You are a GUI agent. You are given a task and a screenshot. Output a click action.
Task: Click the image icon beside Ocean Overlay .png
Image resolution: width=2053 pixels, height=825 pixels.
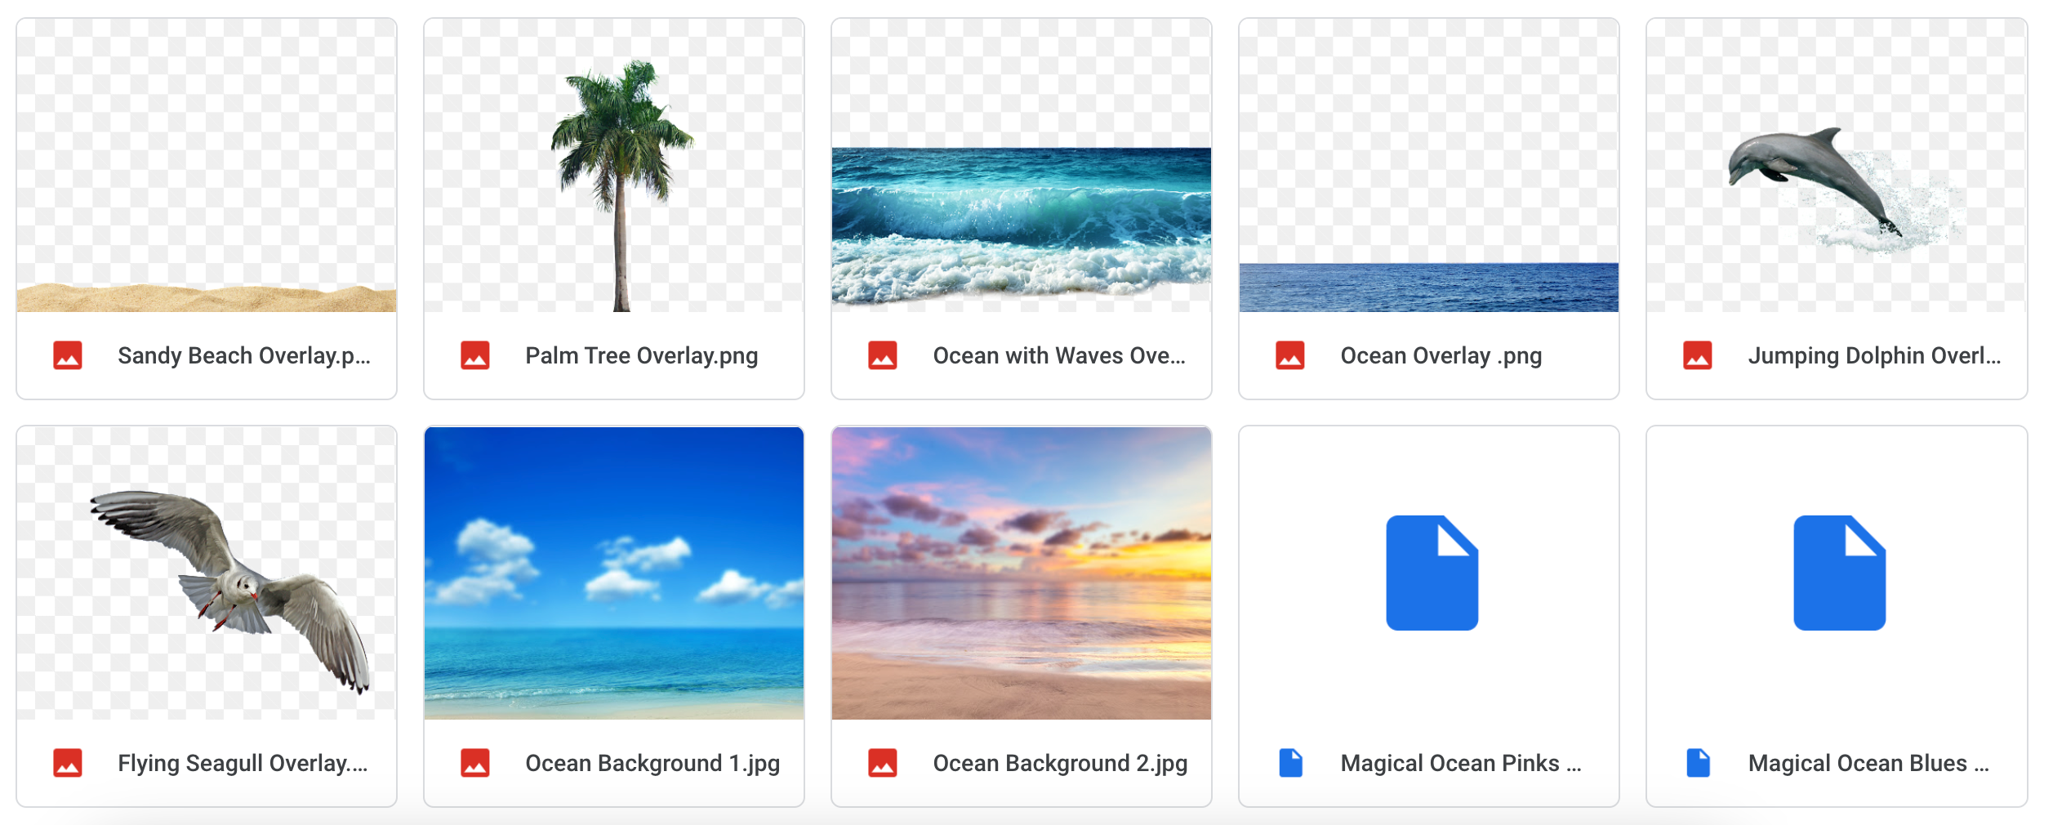[1290, 355]
